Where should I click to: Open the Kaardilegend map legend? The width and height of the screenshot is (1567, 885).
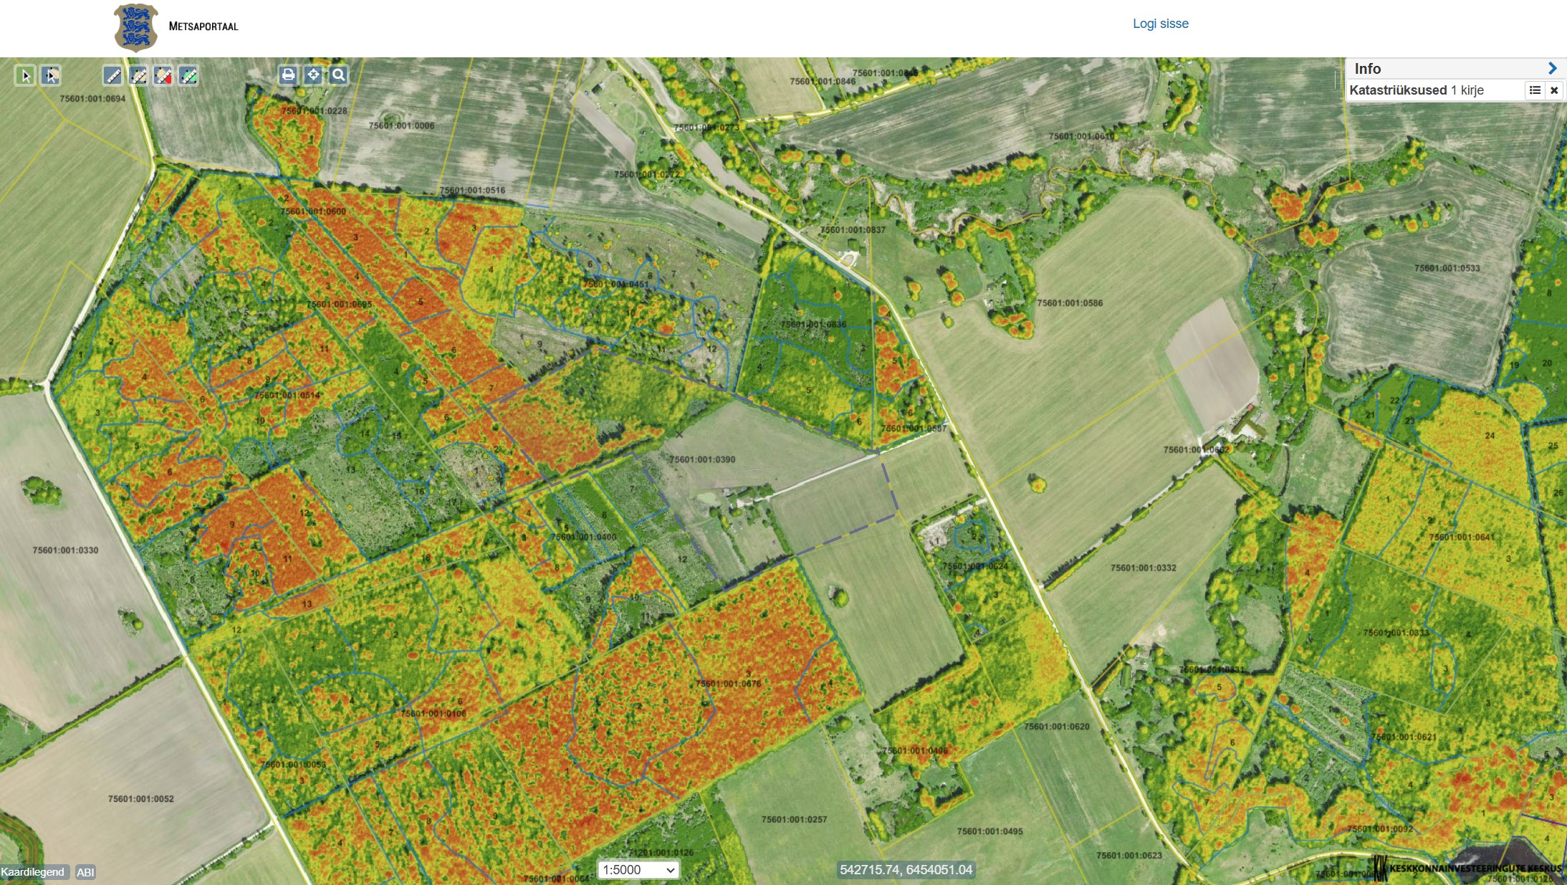[x=33, y=872]
